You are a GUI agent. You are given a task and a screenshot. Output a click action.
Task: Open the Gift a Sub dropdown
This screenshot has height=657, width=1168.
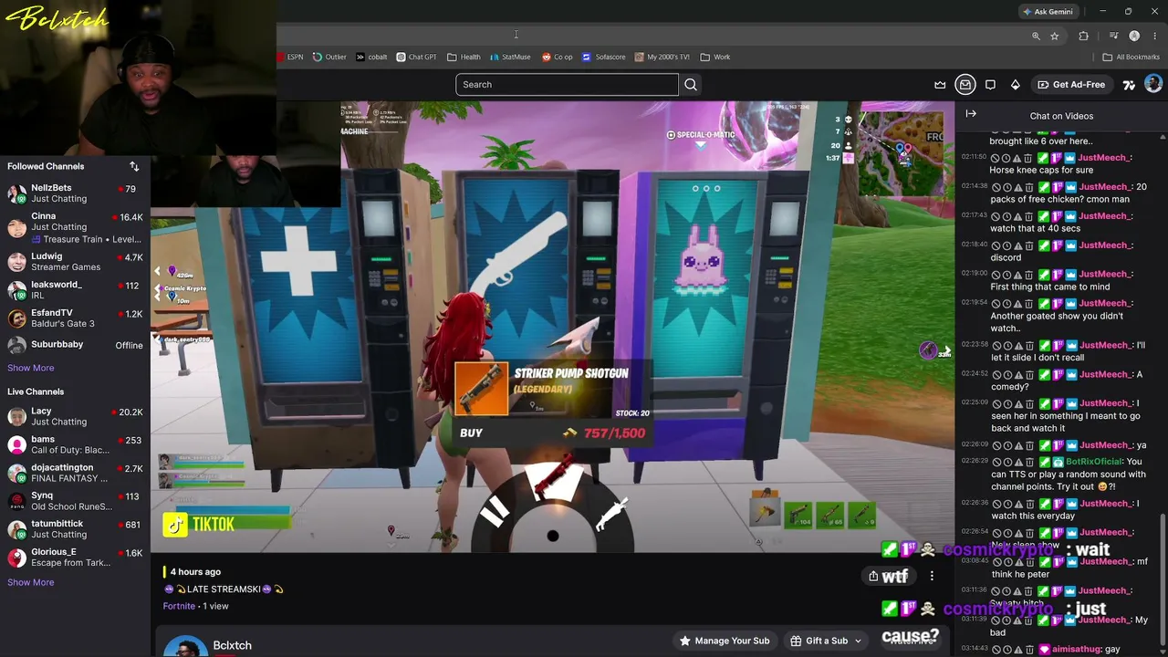pyautogui.click(x=826, y=641)
